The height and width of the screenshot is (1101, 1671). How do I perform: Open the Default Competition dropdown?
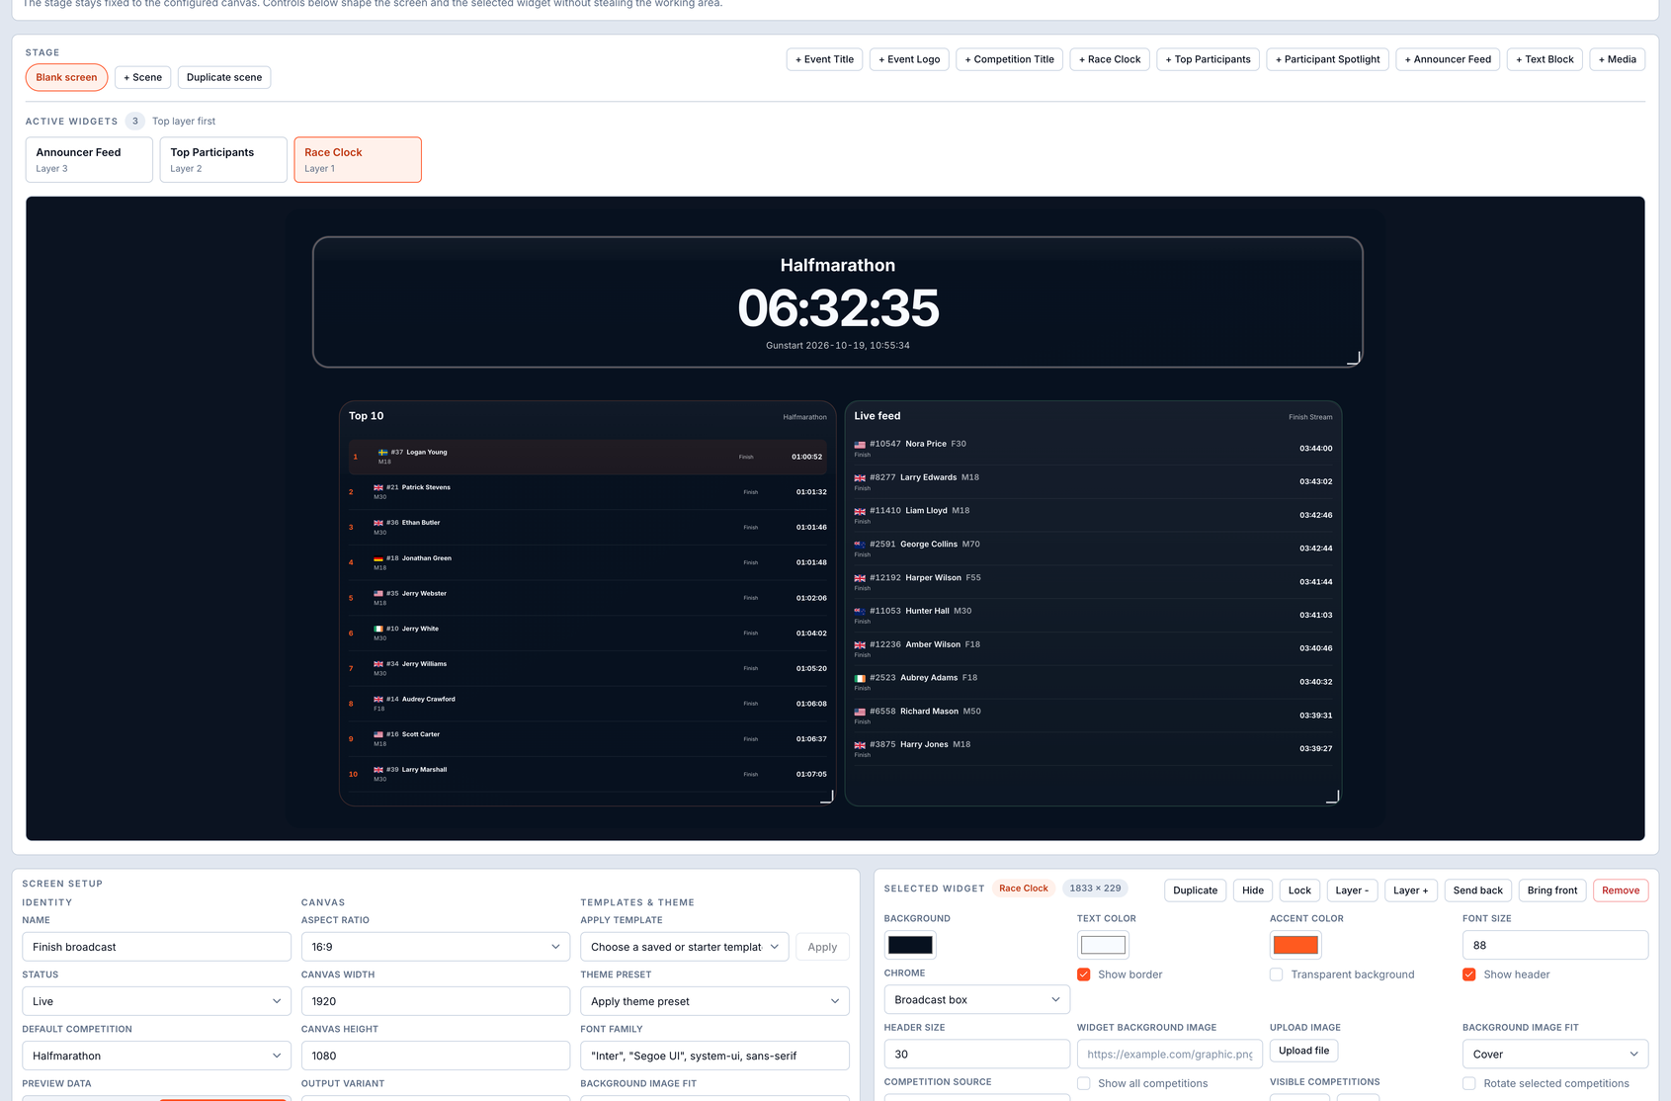[x=156, y=1056]
